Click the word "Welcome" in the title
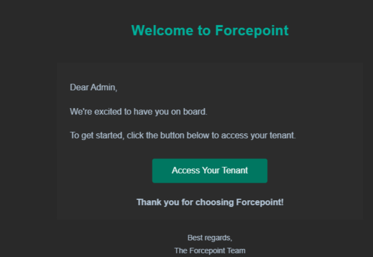Screen dimensions: 373x257 tap(162, 30)
